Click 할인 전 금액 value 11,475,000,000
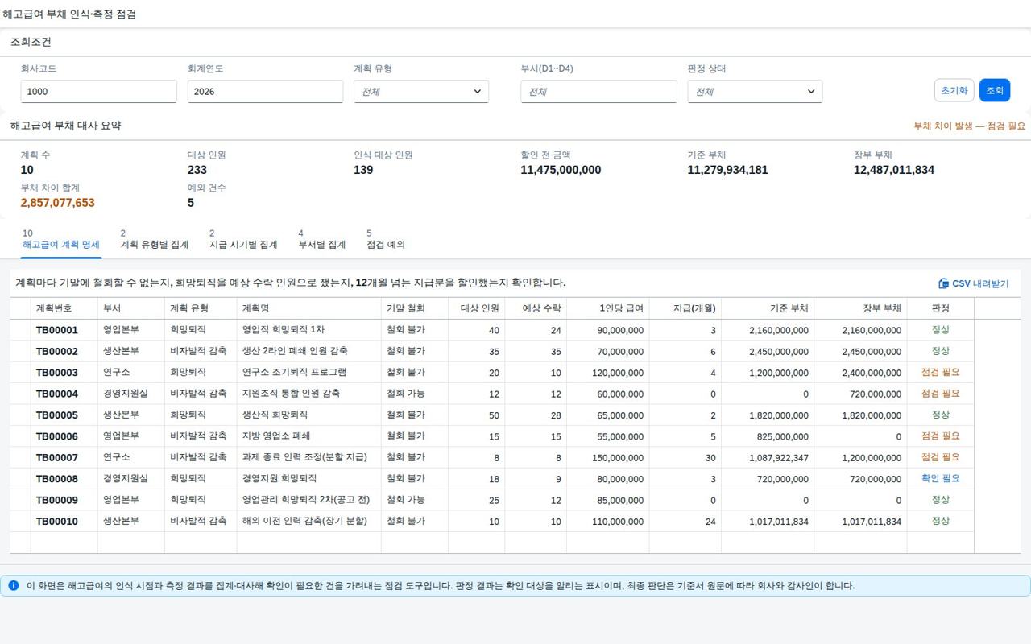 pyautogui.click(x=561, y=170)
